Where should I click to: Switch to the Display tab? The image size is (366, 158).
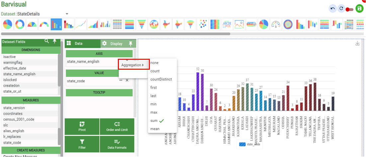(116, 43)
